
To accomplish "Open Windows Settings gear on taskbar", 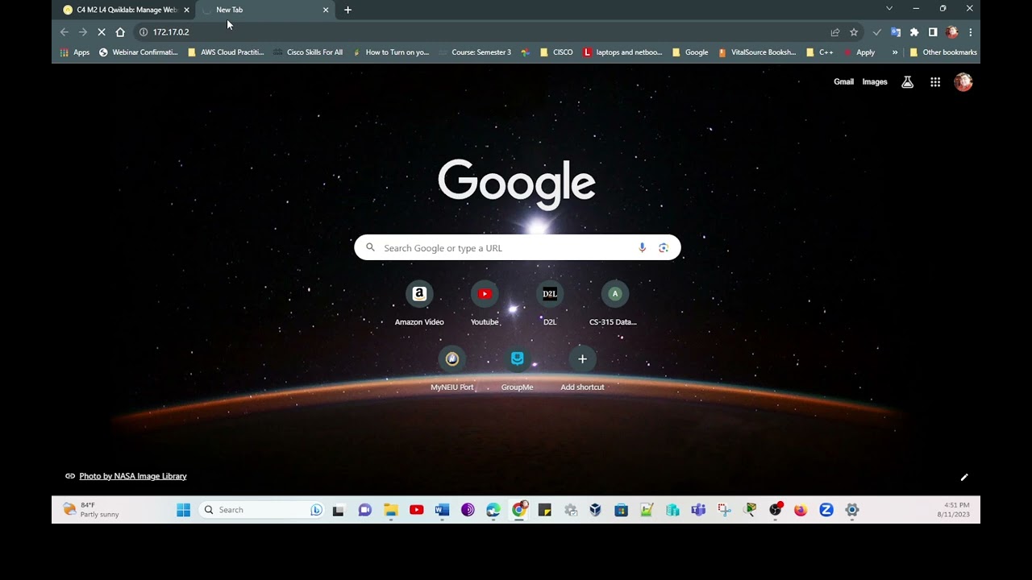I will point(852,510).
